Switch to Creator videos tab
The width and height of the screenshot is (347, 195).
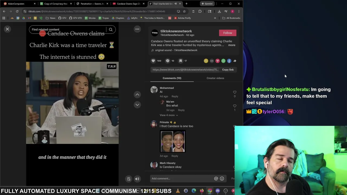[215, 78]
